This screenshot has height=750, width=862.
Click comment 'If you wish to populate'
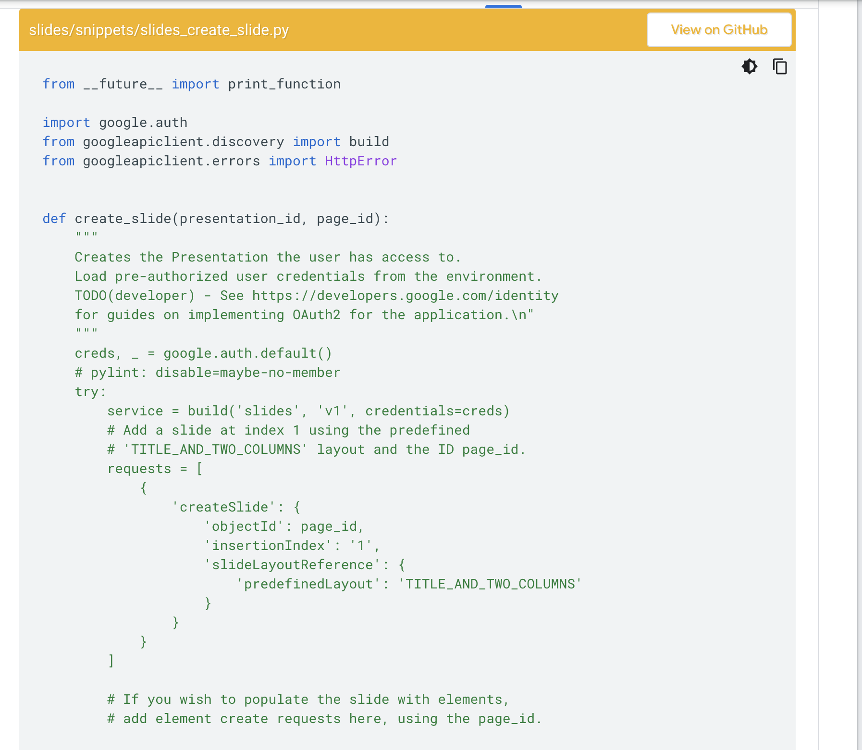(x=308, y=700)
